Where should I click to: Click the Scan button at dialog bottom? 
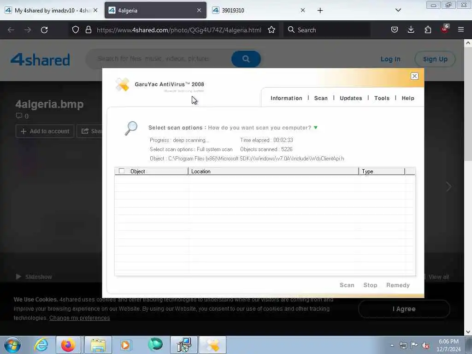[x=347, y=285]
